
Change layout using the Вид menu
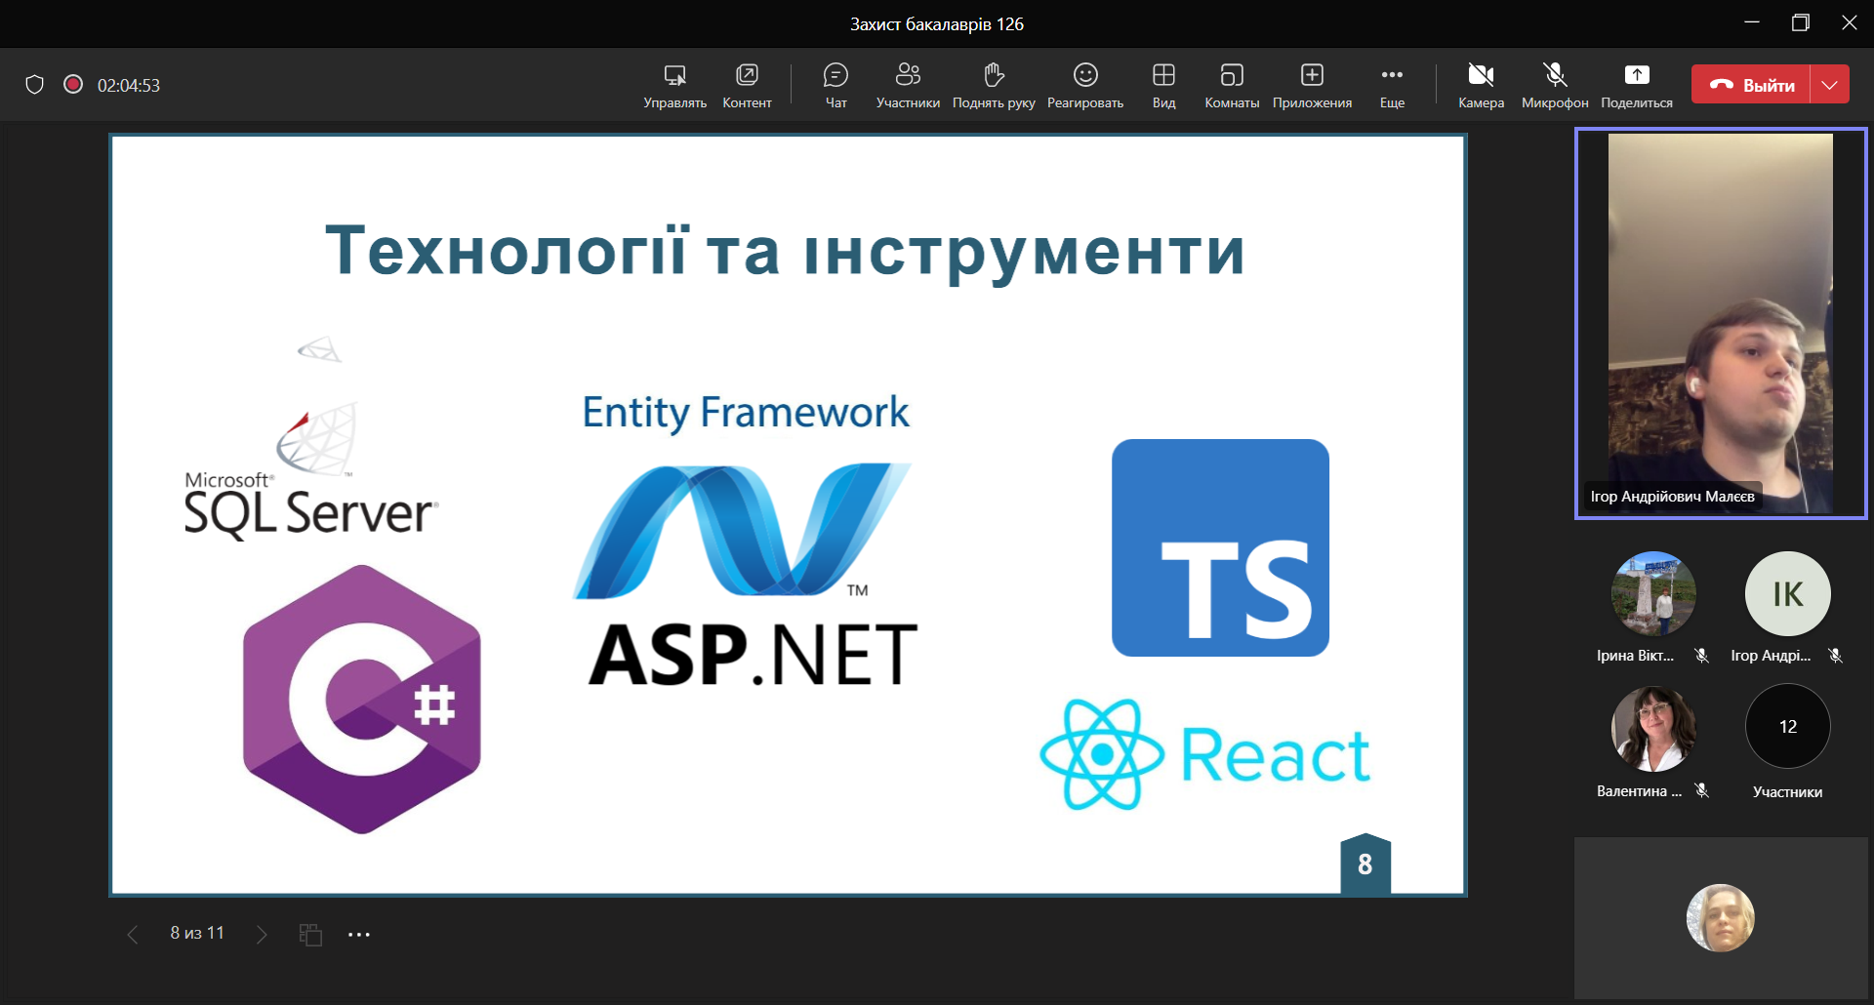[x=1163, y=85]
